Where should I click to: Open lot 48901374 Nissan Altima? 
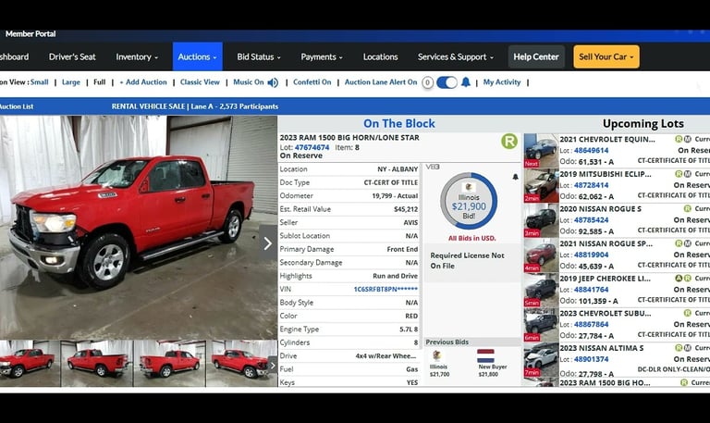click(x=591, y=359)
